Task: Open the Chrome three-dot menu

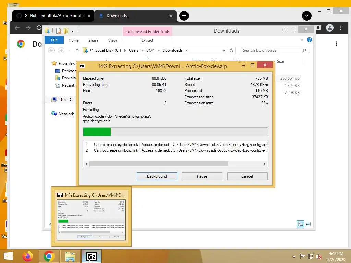Action: tap(341, 28)
